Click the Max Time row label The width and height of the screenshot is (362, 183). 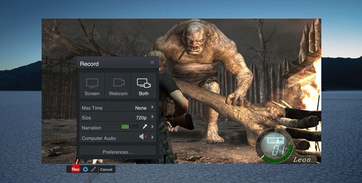pyautogui.click(x=92, y=108)
